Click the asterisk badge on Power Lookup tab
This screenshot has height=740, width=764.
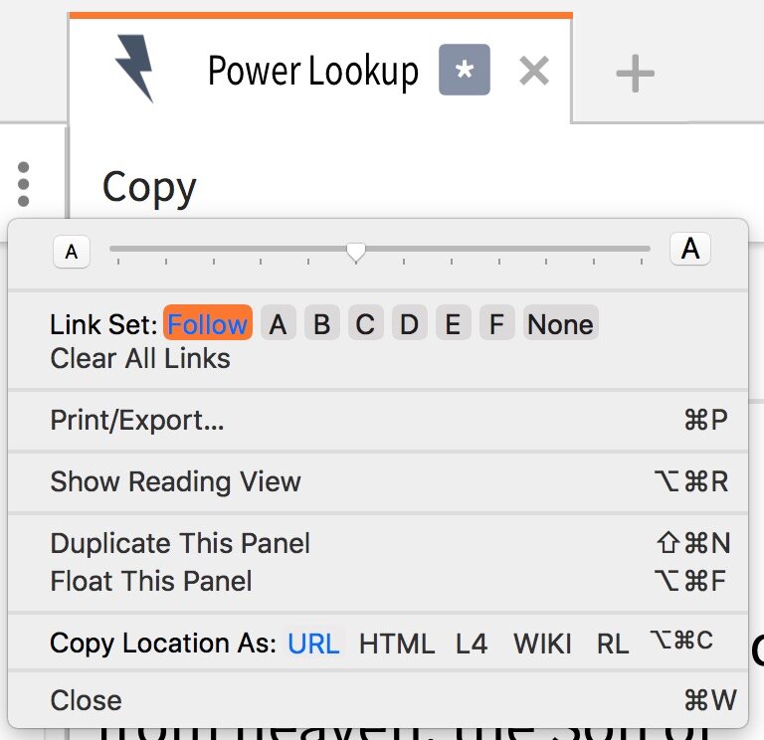465,70
